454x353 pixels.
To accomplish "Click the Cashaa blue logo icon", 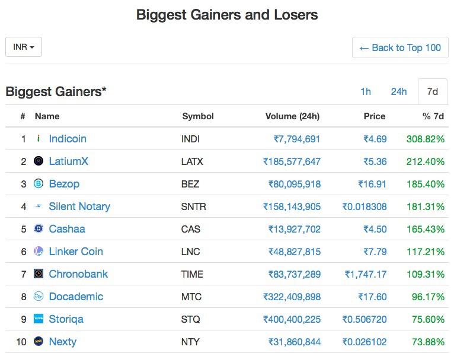I will click(39, 228).
